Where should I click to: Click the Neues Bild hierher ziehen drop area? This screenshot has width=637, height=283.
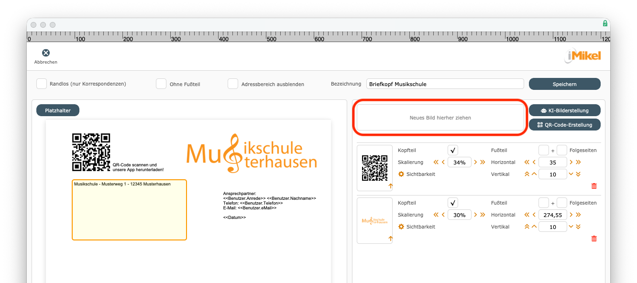click(440, 118)
